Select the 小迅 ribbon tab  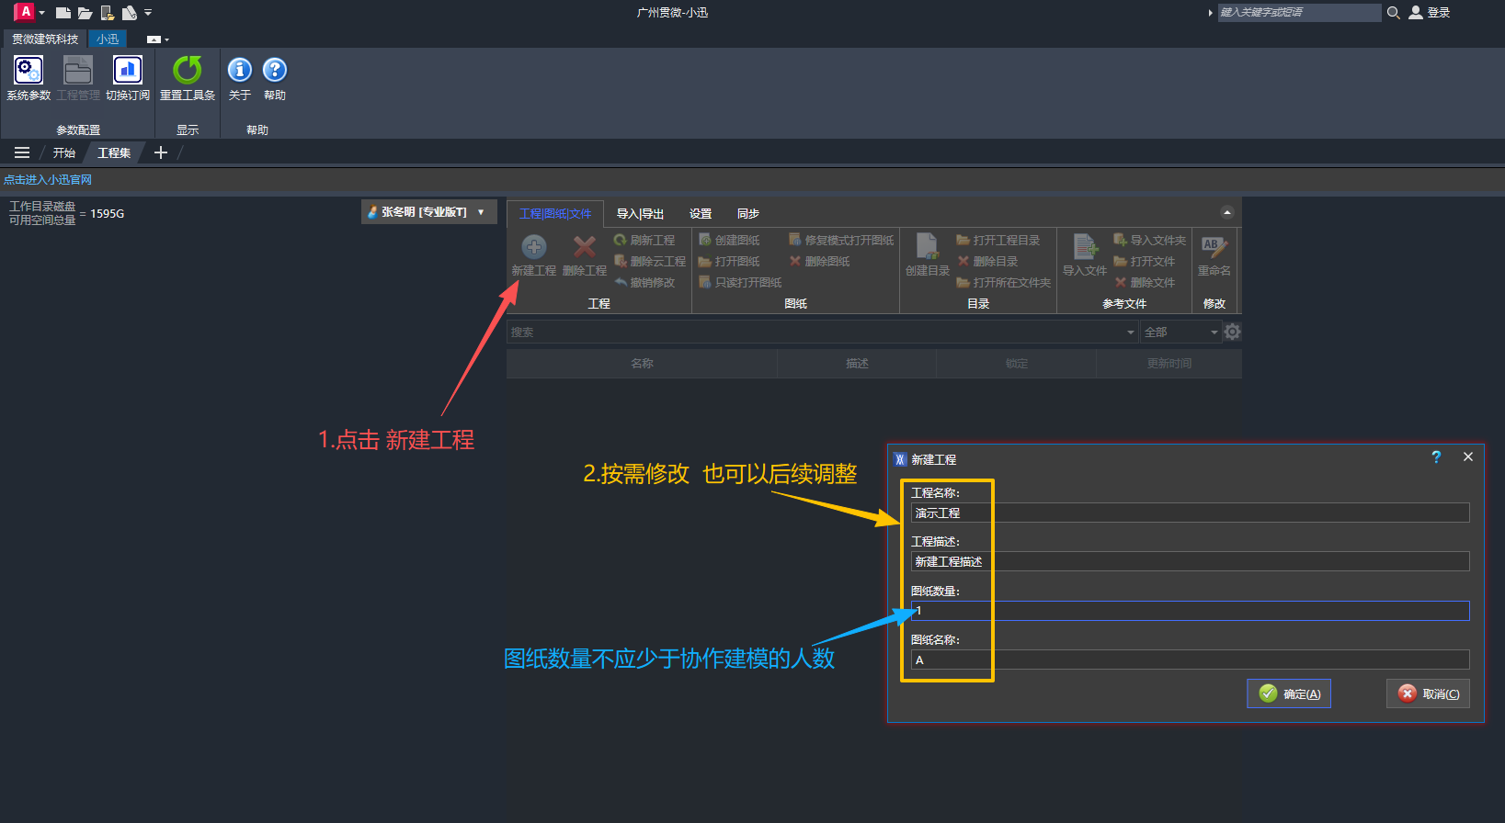coord(108,39)
